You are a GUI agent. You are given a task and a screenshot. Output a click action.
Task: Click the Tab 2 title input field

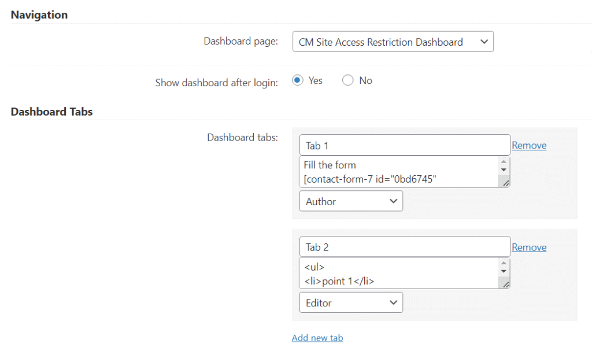pos(404,247)
